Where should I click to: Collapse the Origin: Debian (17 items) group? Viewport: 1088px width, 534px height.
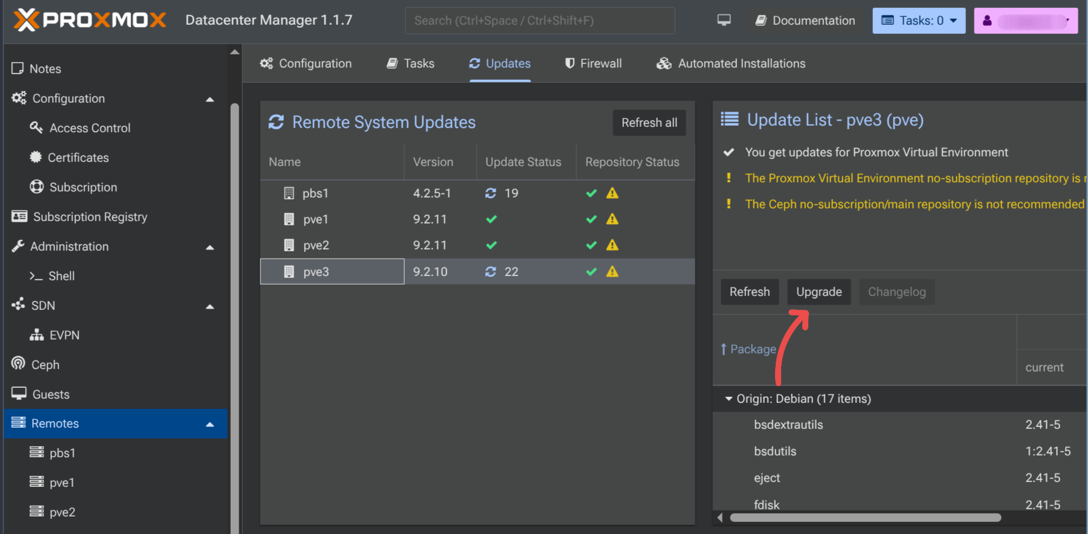coord(729,399)
